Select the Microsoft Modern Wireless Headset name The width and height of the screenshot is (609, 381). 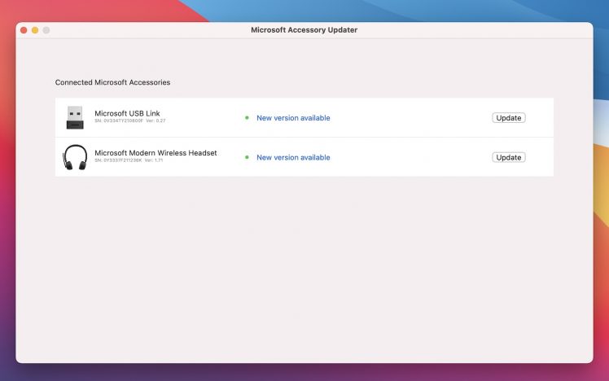pyautogui.click(x=156, y=152)
